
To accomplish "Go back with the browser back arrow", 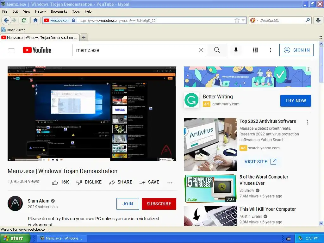I will (x=6, y=20).
